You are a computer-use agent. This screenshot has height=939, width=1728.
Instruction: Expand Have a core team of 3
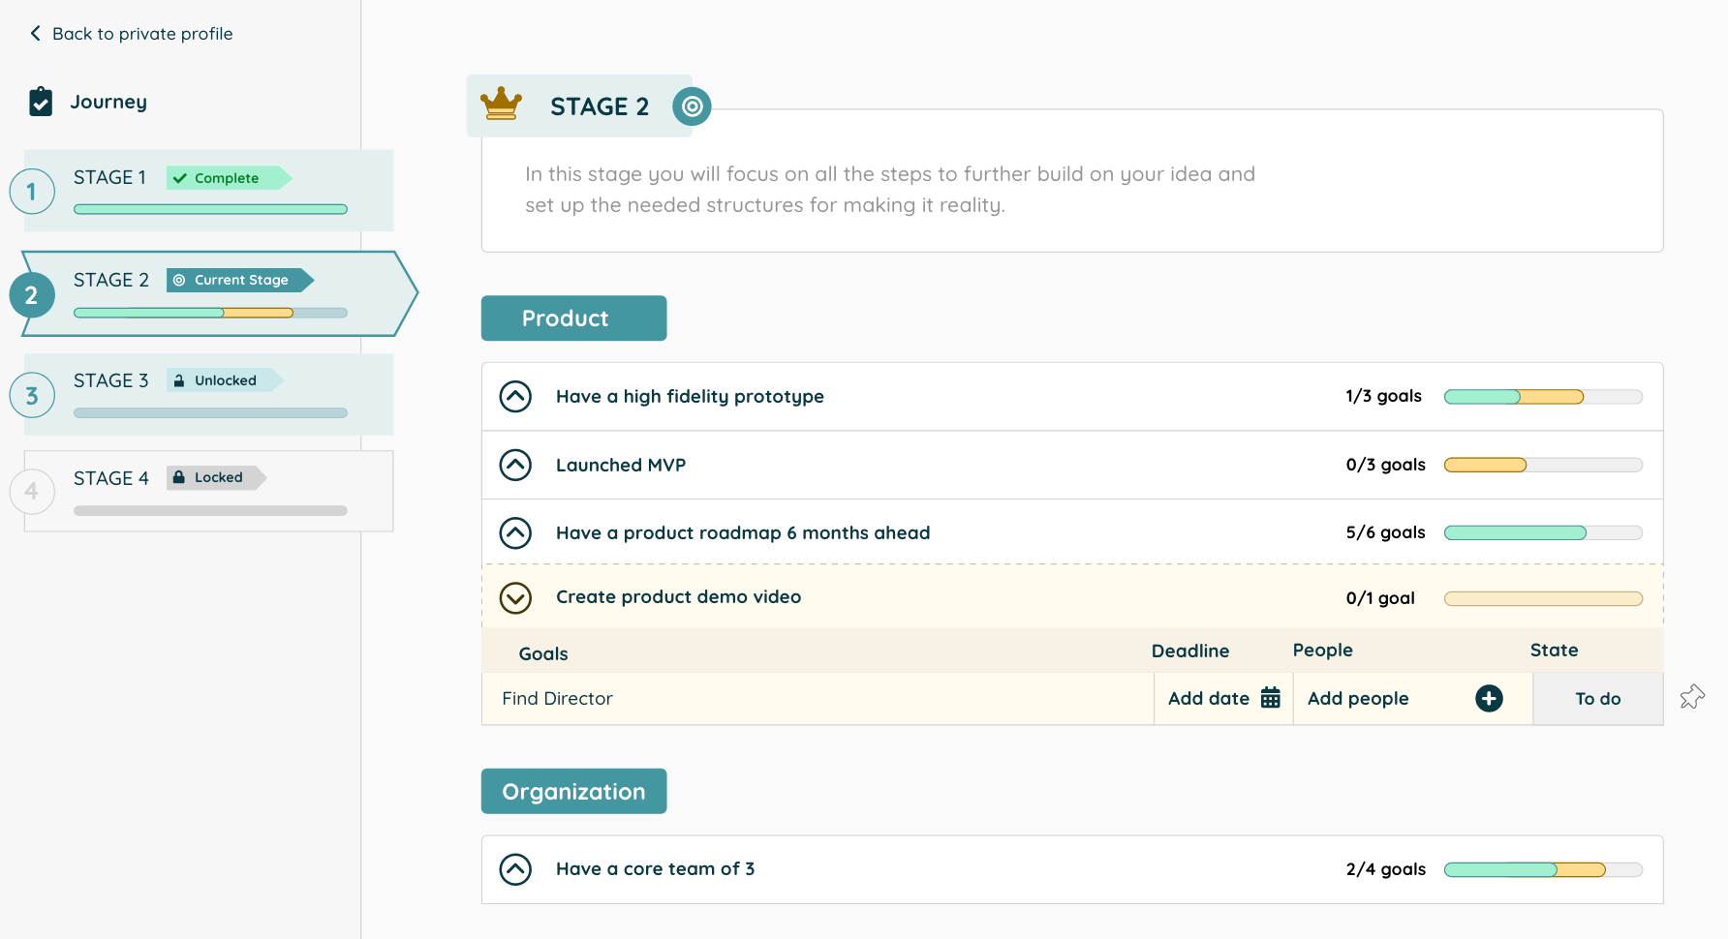[x=515, y=869]
